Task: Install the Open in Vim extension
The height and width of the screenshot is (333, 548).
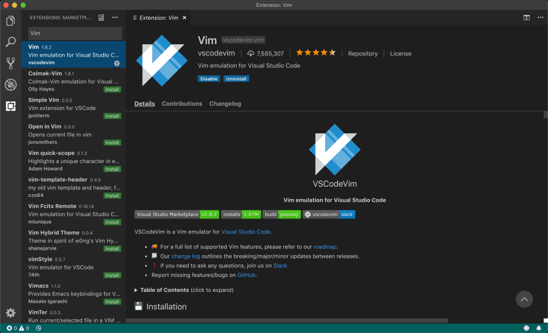Action: pos(112,143)
